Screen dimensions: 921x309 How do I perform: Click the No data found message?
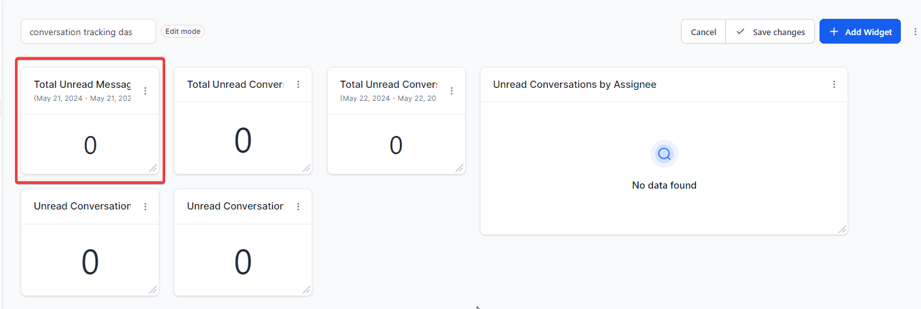[x=664, y=185]
